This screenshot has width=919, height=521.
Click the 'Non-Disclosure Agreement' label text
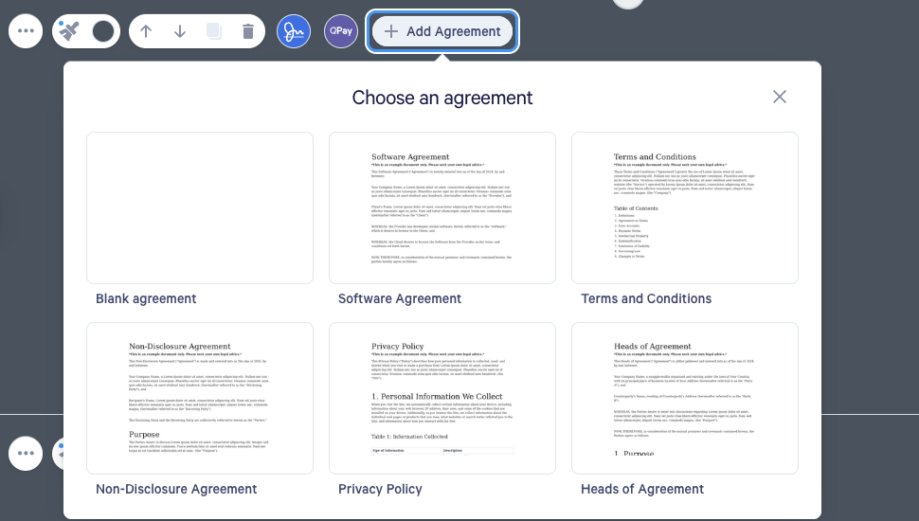pos(176,490)
